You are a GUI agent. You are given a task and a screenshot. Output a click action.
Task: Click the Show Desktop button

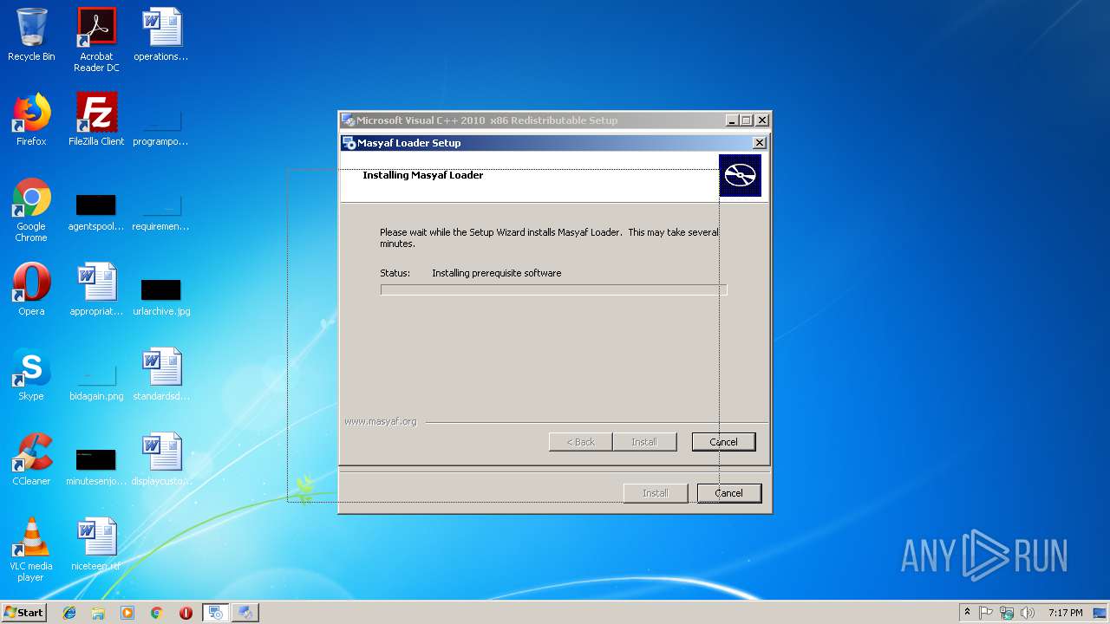pyautogui.click(x=1101, y=613)
